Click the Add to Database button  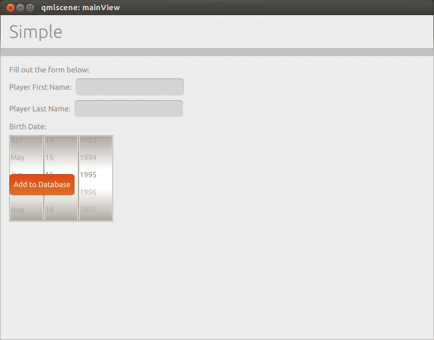pos(42,184)
